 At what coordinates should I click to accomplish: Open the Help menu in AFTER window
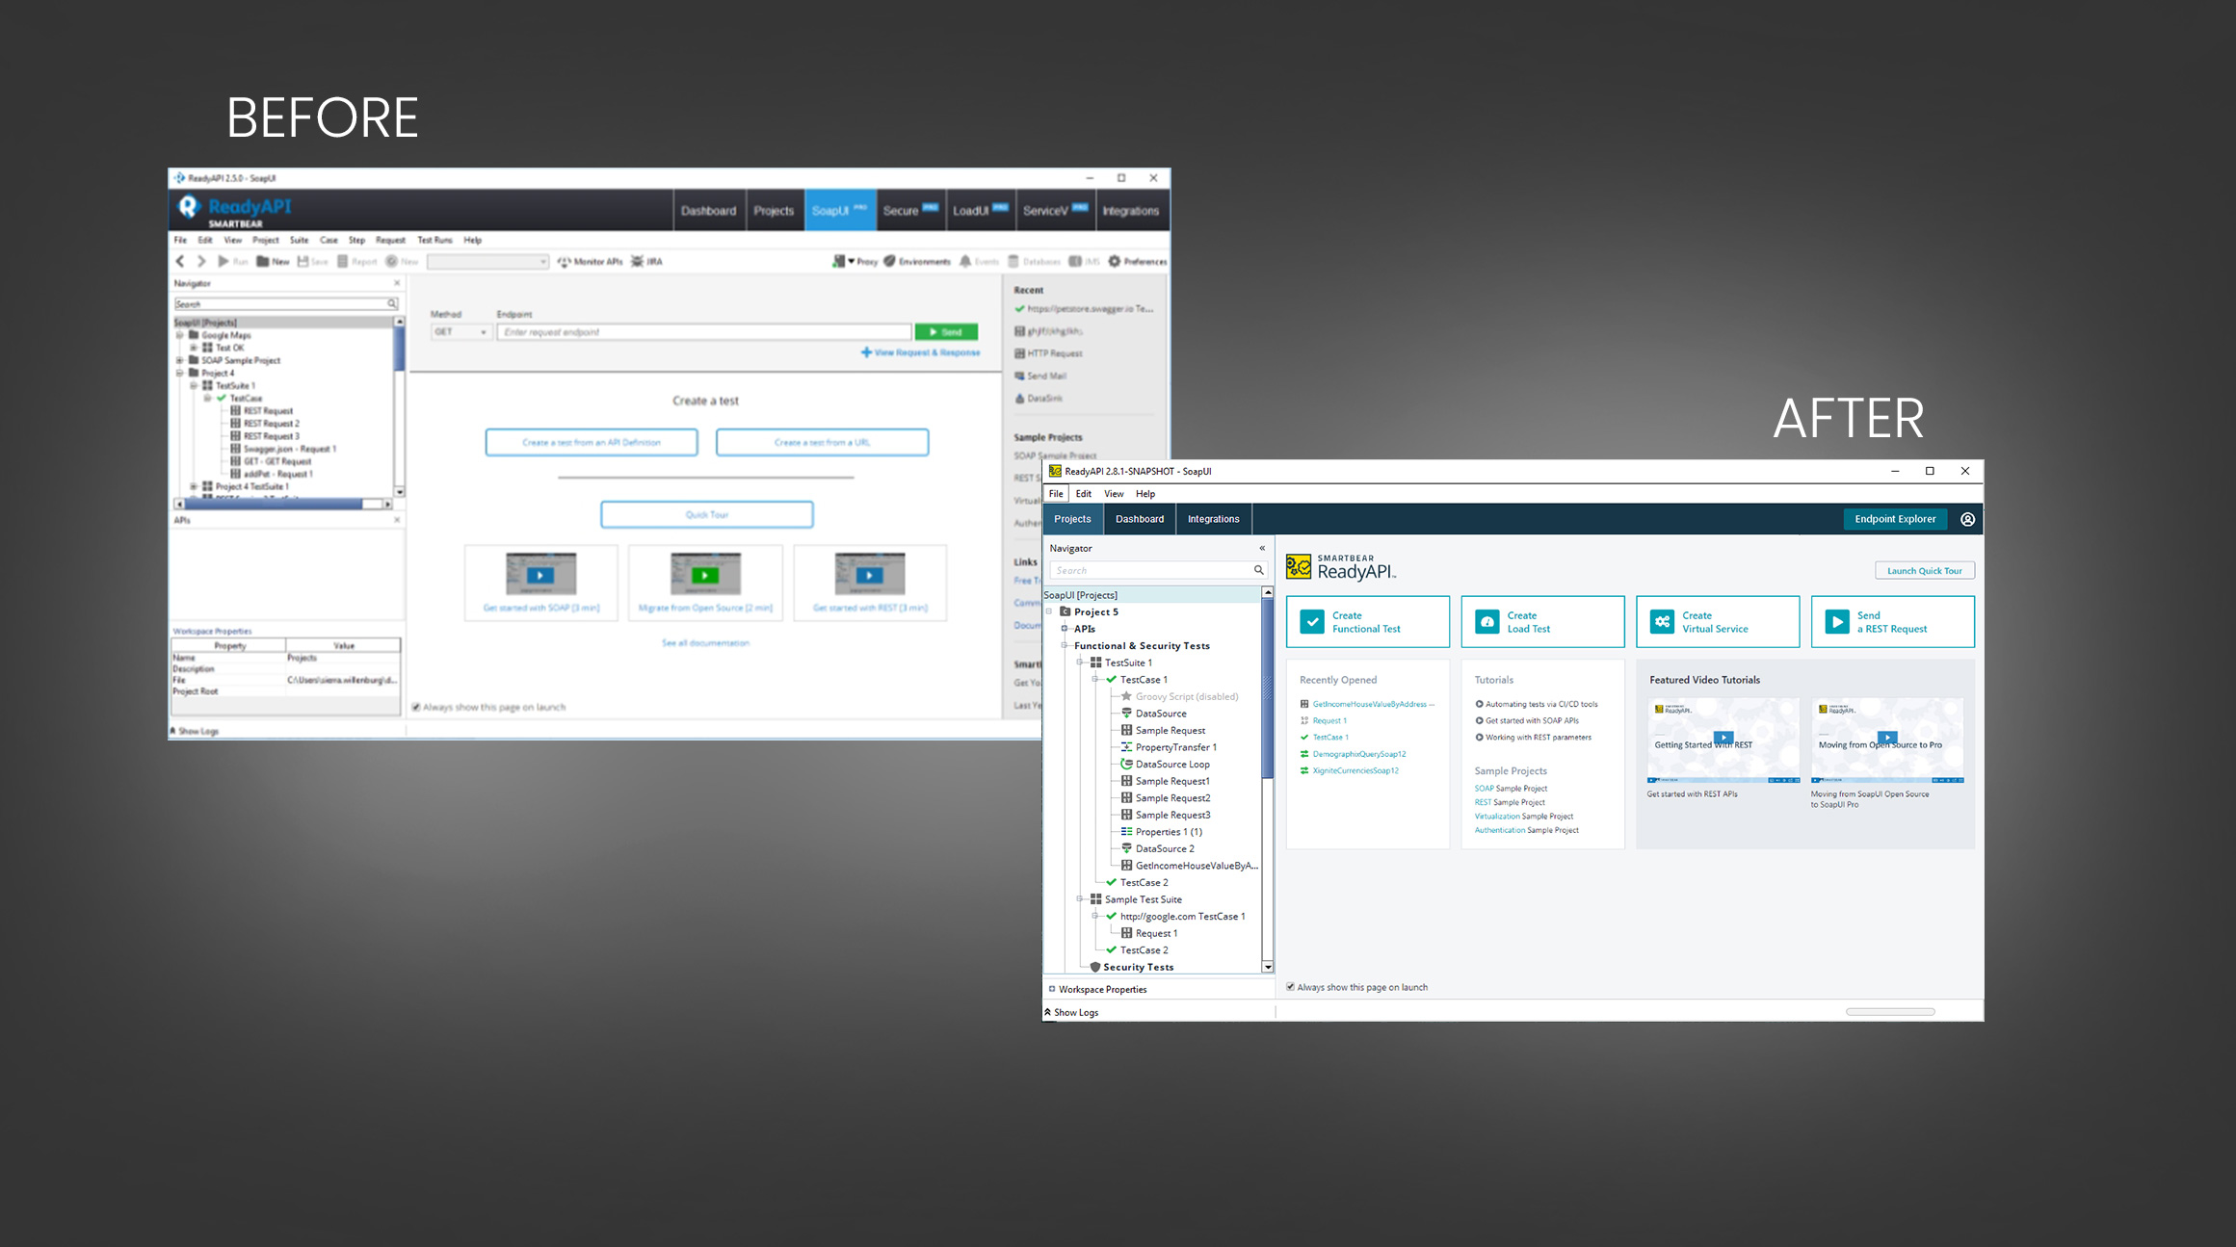tap(1144, 493)
